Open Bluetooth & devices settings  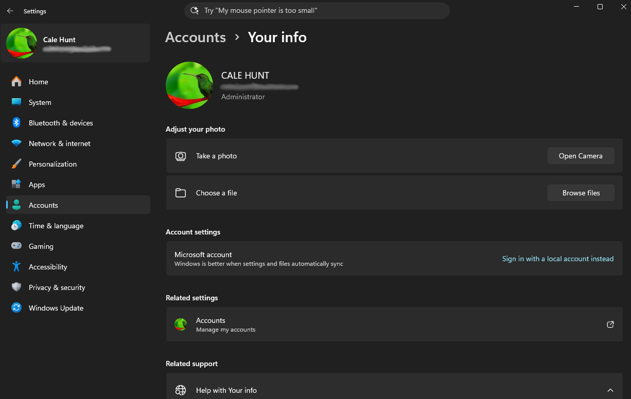78,123
